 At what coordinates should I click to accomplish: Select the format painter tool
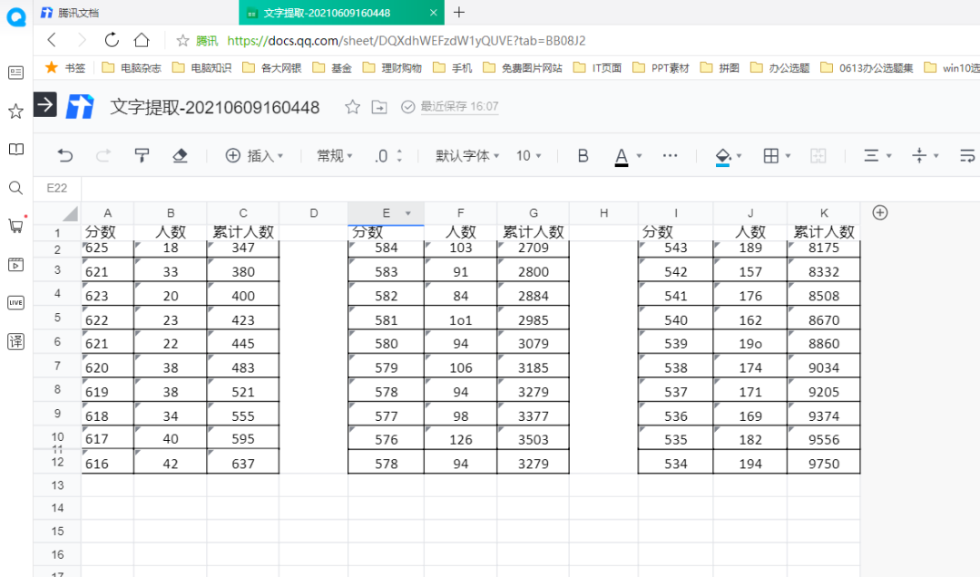(x=142, y=156)
